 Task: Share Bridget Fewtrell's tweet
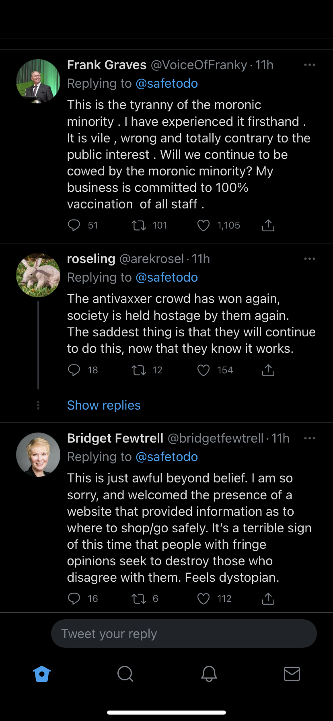click(268, 599)
